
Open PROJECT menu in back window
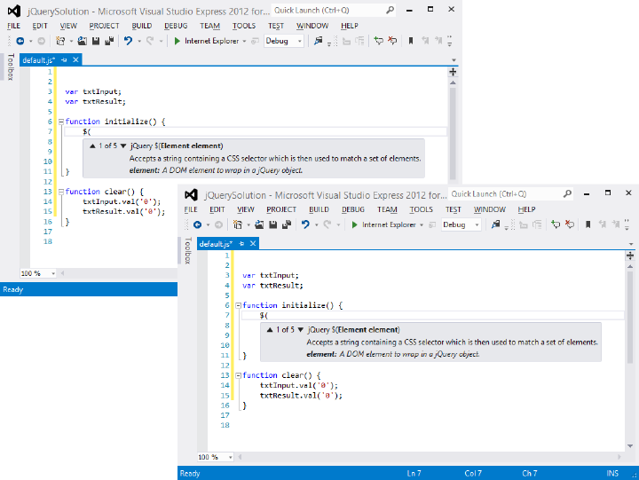[x=104, y=26]
